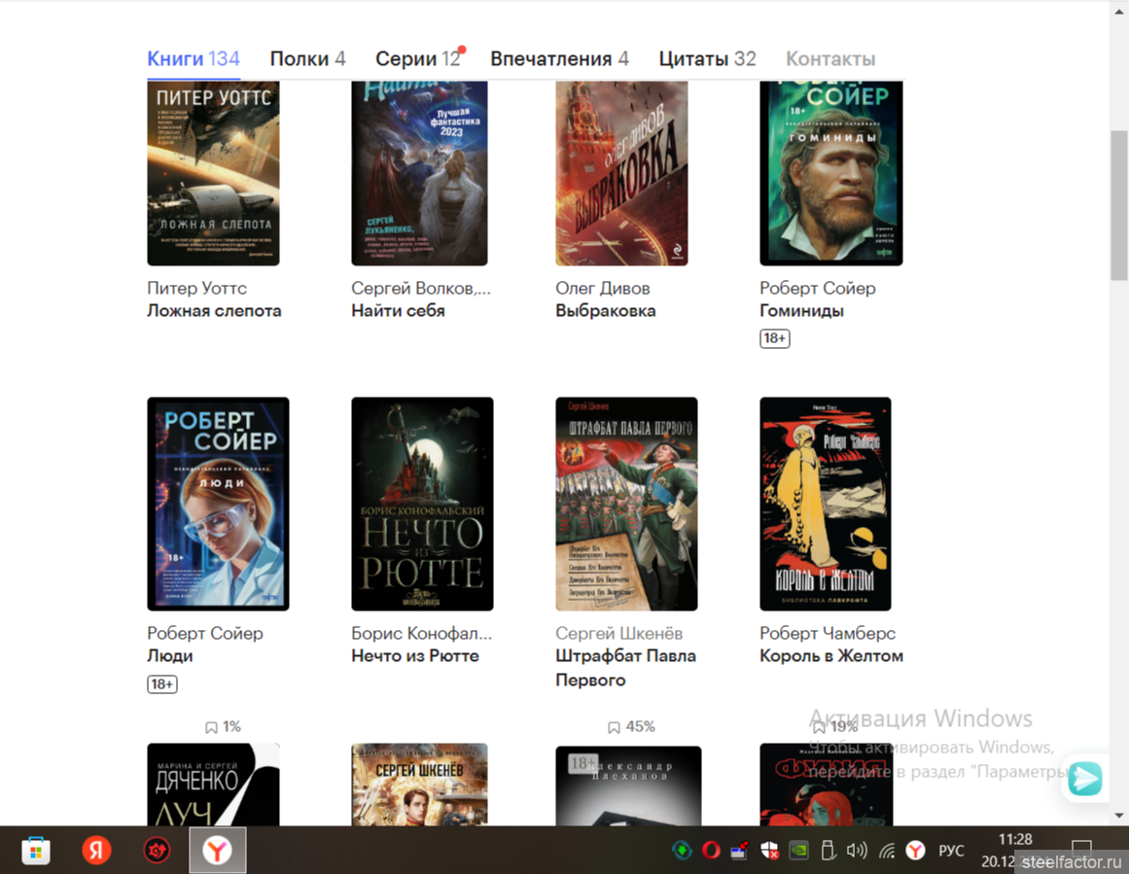Open the volume speaker tray icon

[857, 851]
